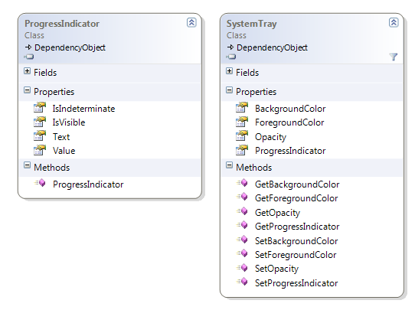Click inheritance arrow icon in ProgressIndicator header
This screenshot has width=415, height=310.
point(28,47)
